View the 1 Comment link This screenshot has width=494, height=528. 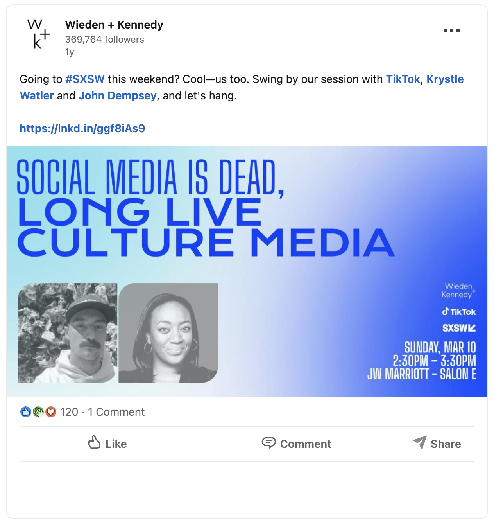(x=116, y=412)
